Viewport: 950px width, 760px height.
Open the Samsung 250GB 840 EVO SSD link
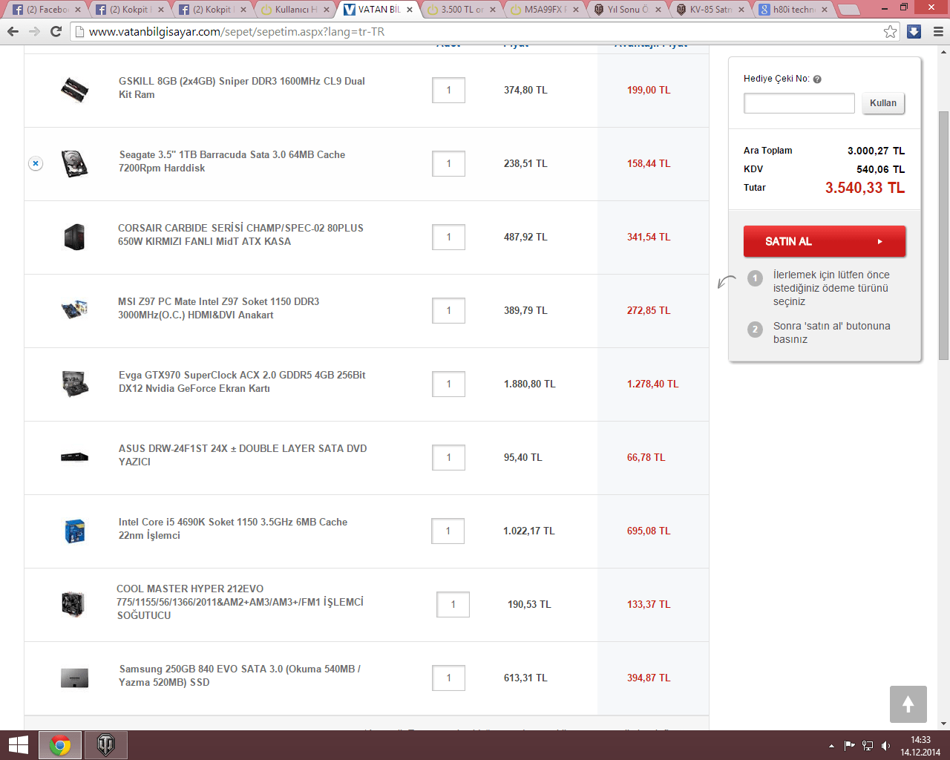click(x=240, y=675)
